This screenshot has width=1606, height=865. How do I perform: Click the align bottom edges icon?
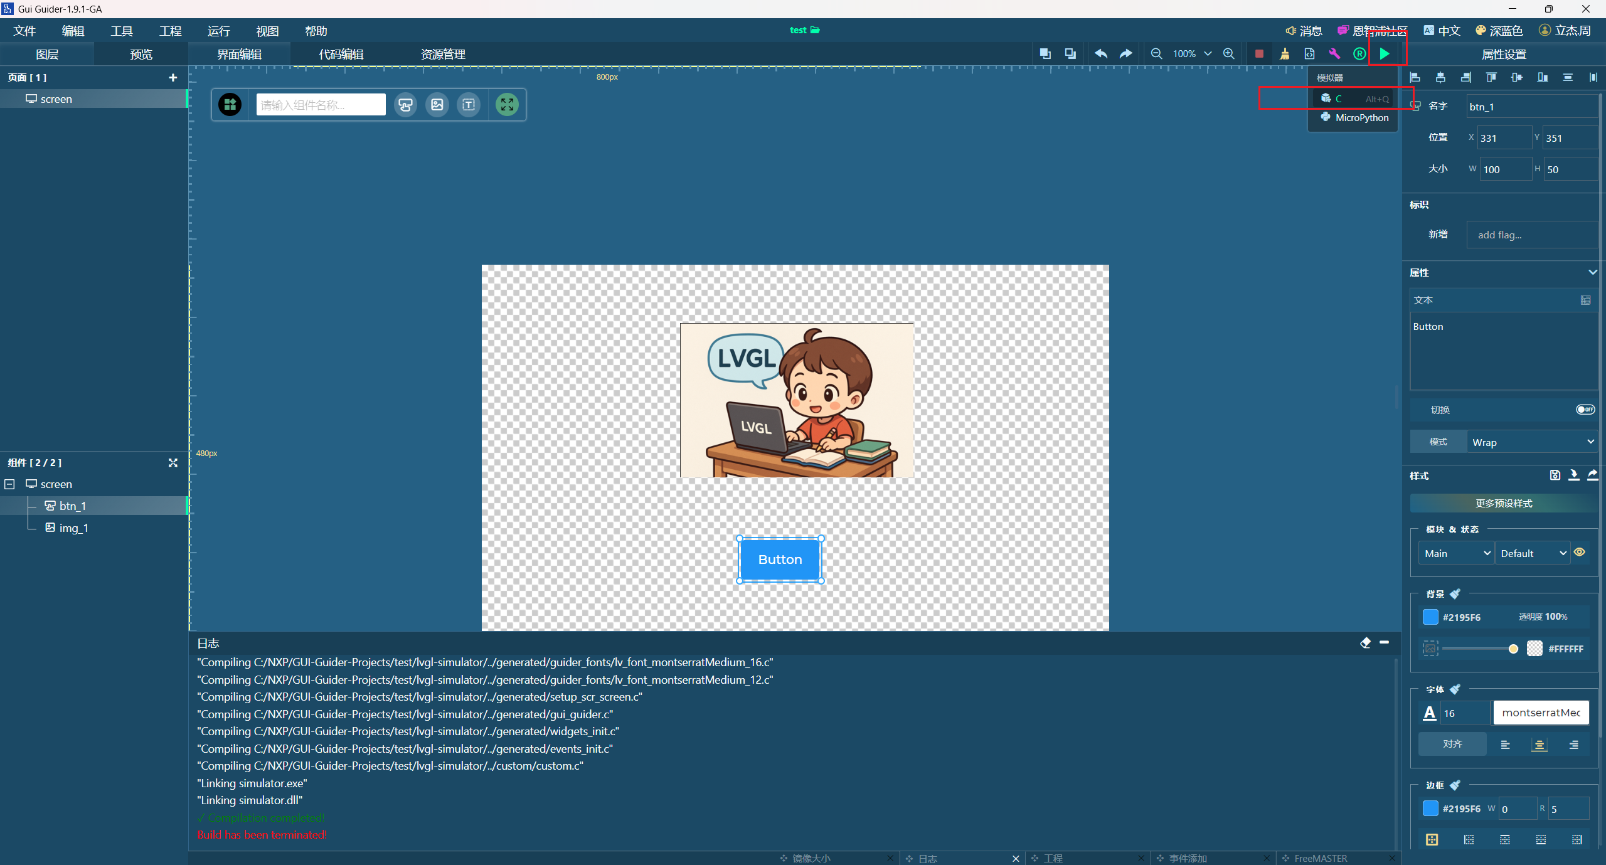click(1543, 78)
